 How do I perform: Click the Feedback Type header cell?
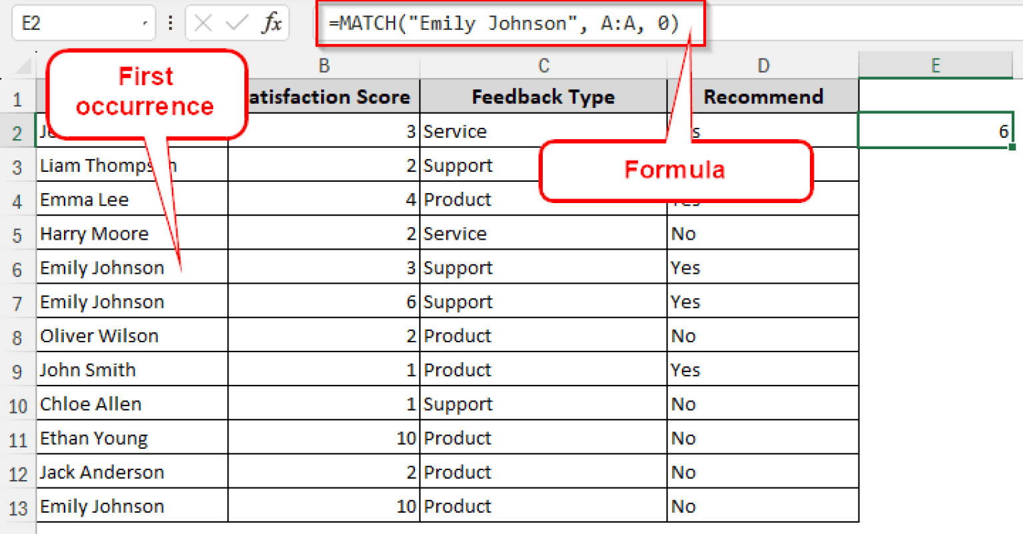tap(543, 97)
